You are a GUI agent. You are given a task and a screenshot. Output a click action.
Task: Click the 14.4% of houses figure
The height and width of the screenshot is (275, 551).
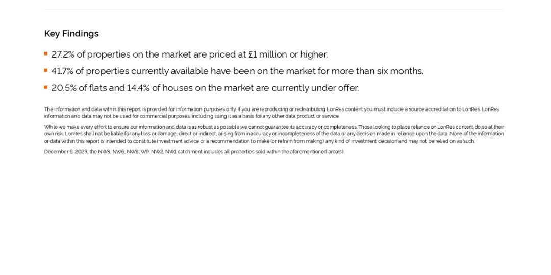click(x=138, y=88)
